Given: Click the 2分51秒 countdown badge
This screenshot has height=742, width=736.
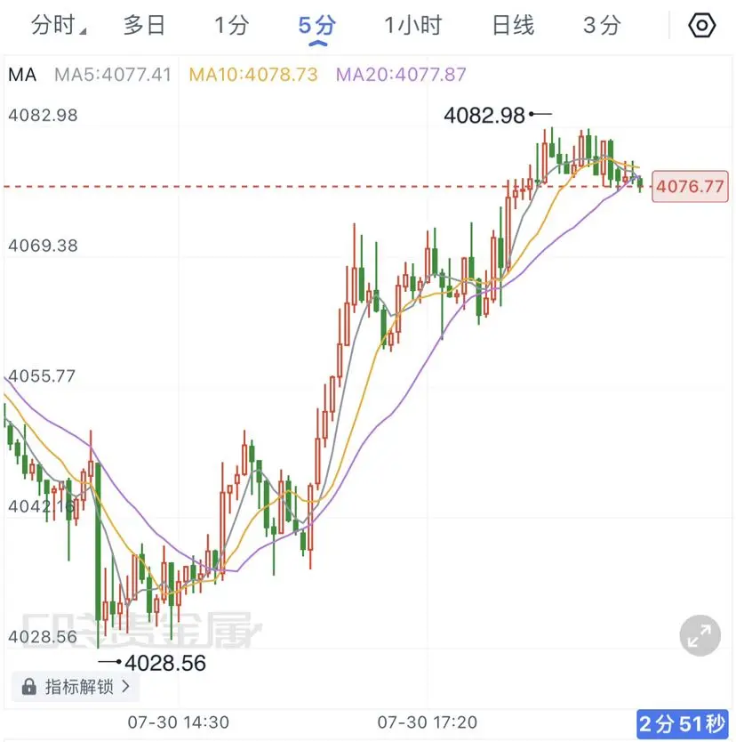Looking at the screenshot, I should click(682, 723).
